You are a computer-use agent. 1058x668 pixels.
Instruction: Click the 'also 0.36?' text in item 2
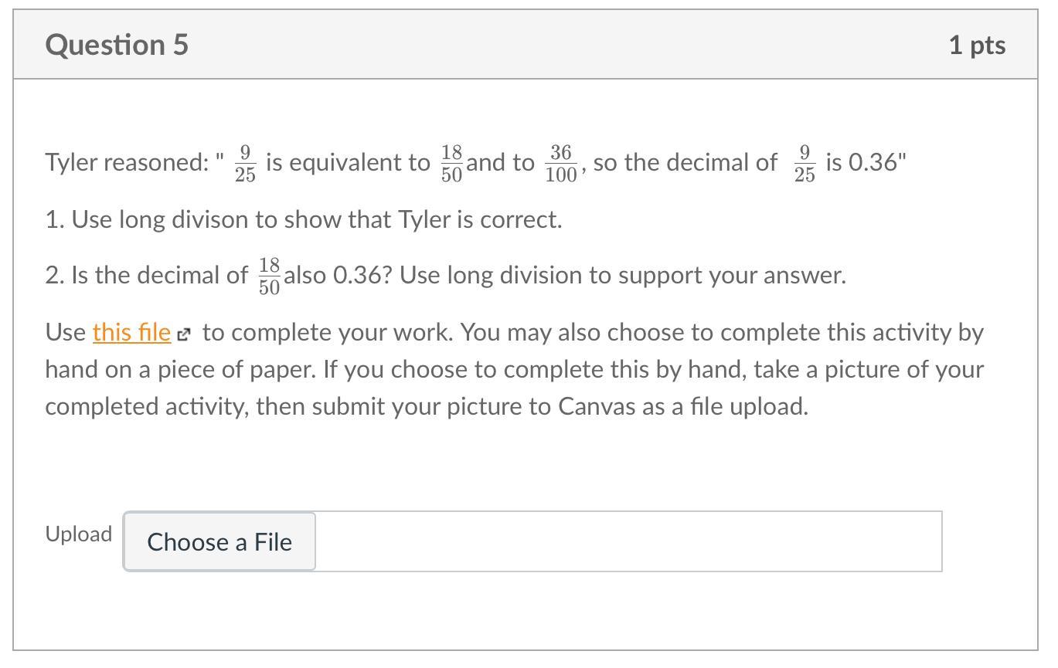340,276
